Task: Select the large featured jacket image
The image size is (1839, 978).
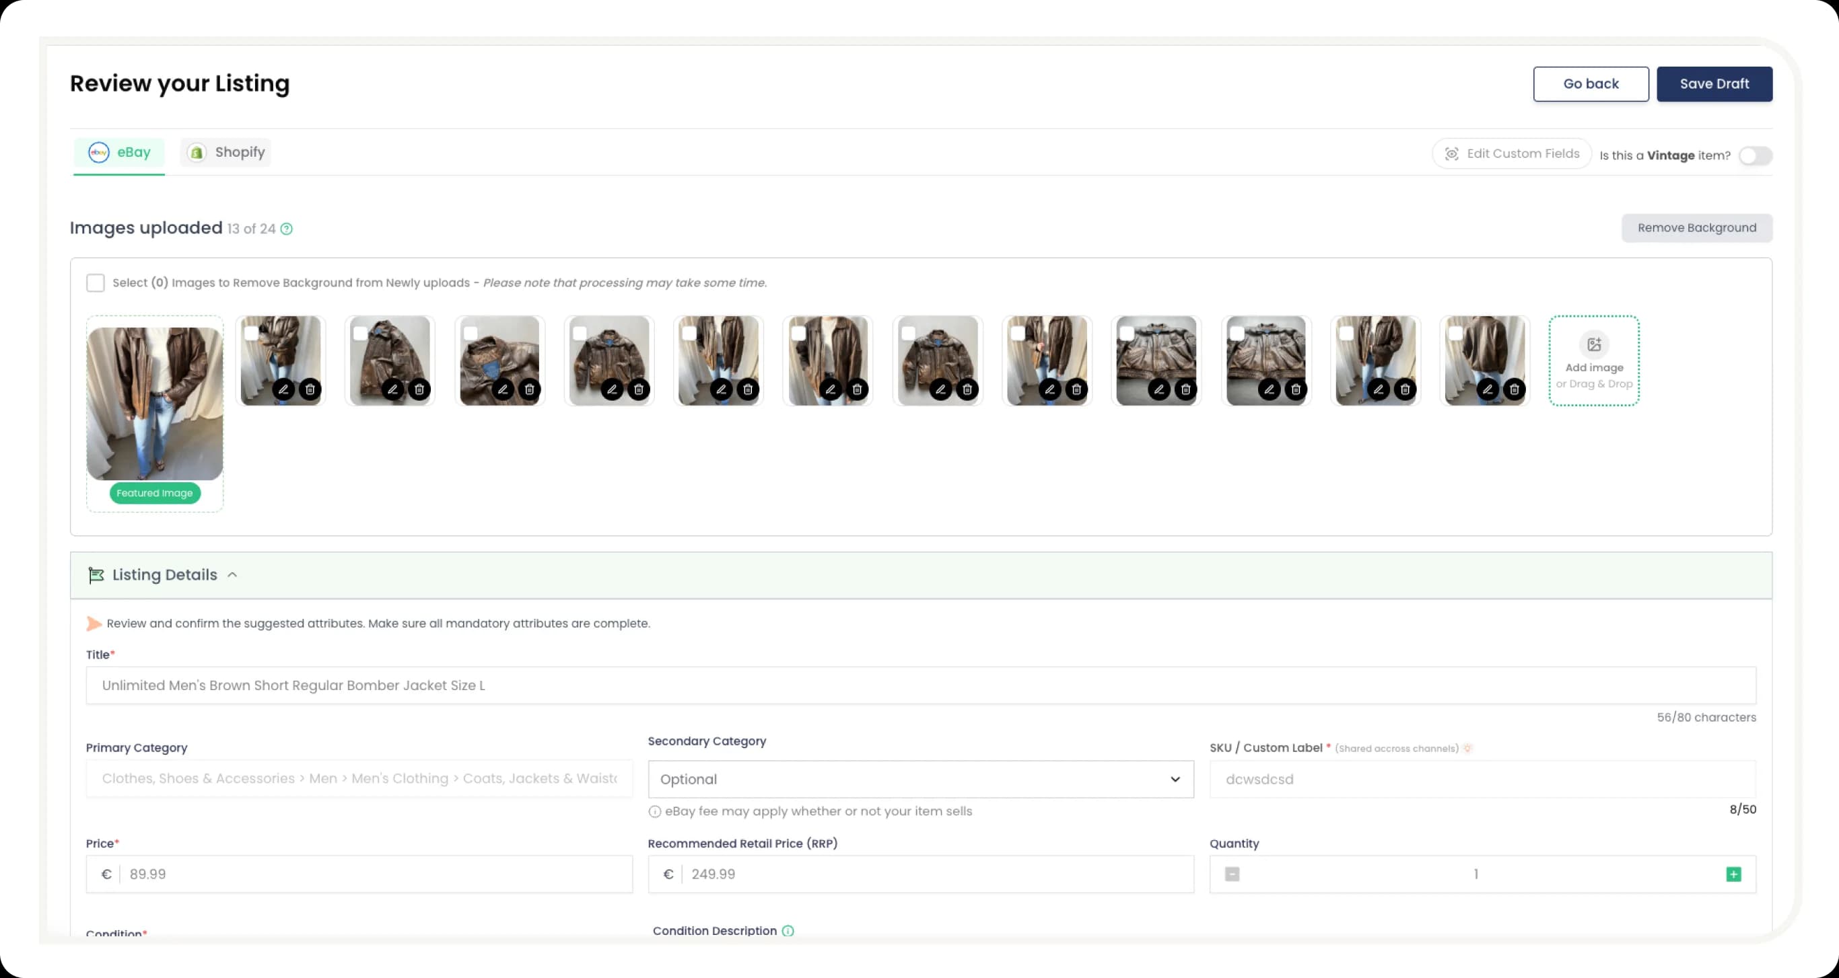Action: tap(155, 404)
